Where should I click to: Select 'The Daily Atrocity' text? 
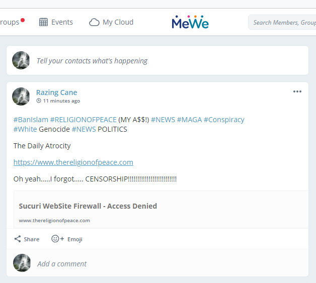pyautogui.click(x=42, y=146)
